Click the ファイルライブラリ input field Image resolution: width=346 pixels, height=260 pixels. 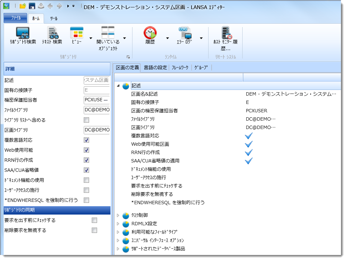[x=97, y=110]
